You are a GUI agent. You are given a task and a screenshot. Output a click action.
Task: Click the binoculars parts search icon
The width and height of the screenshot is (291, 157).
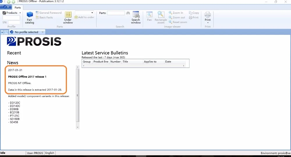128,13
